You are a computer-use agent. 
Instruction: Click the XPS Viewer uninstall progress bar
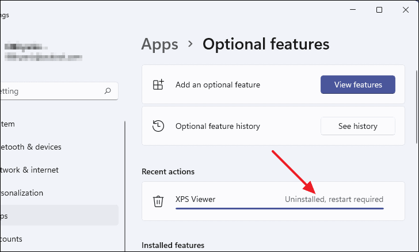pyautogui.click(x=280, y=208)
